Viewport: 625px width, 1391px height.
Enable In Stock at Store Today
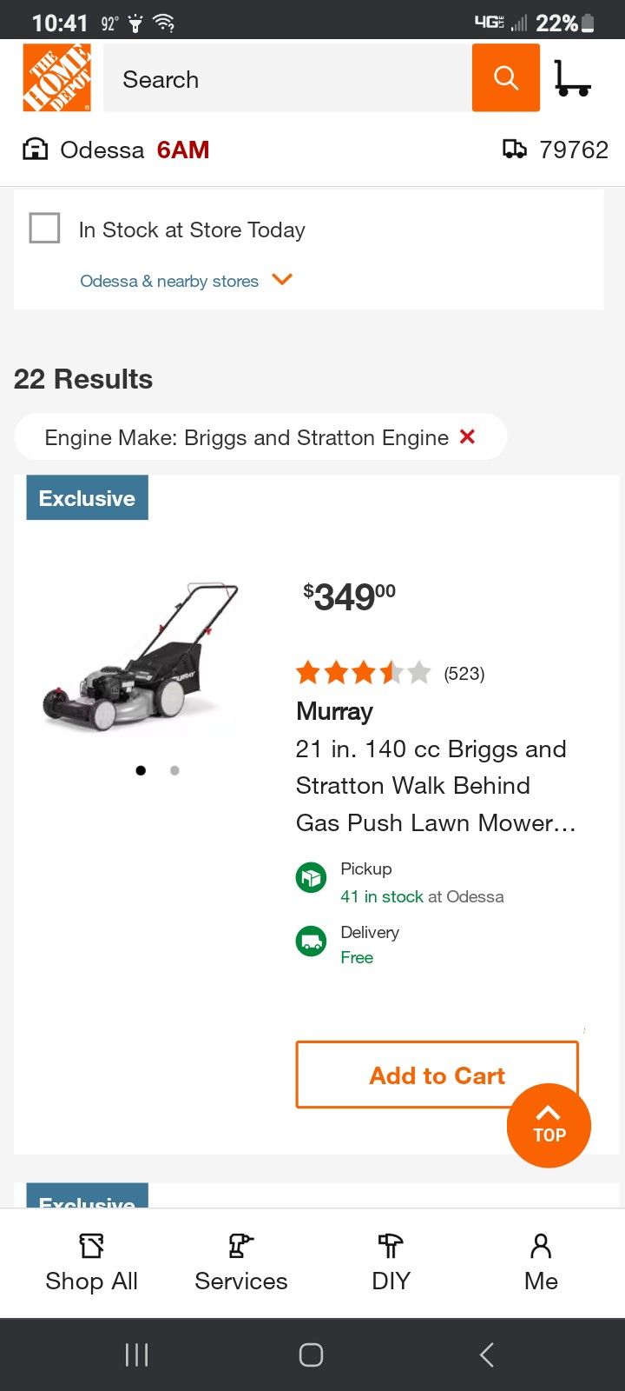44,228
